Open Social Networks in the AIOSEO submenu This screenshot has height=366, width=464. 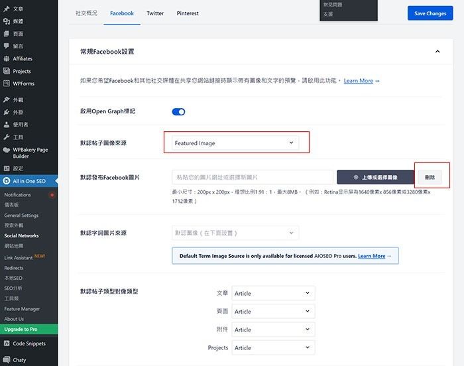pyautogui.click(x=21, y=235)
